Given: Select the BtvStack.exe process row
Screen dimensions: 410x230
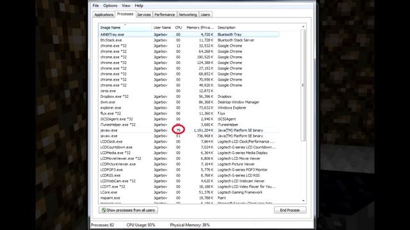Looking at the screenshot, I should click(x=188, y=40).
